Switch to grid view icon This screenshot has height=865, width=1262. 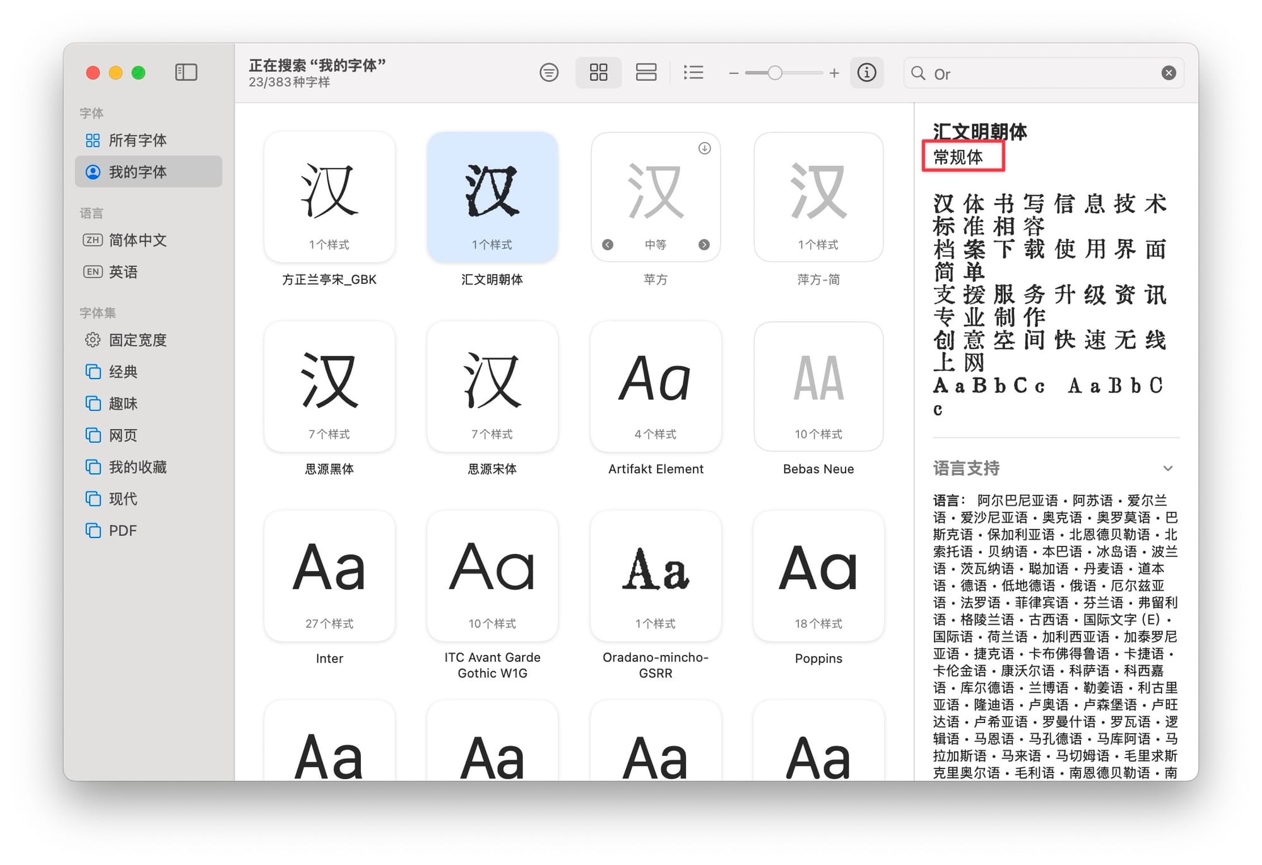(598, 73)
